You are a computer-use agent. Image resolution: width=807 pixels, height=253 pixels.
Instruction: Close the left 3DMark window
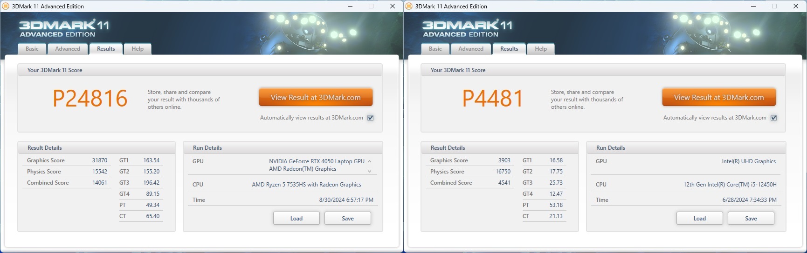393,6
